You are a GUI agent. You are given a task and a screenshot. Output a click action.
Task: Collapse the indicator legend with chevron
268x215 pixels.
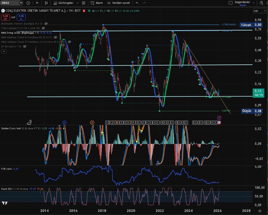click(x=4, y=51)
